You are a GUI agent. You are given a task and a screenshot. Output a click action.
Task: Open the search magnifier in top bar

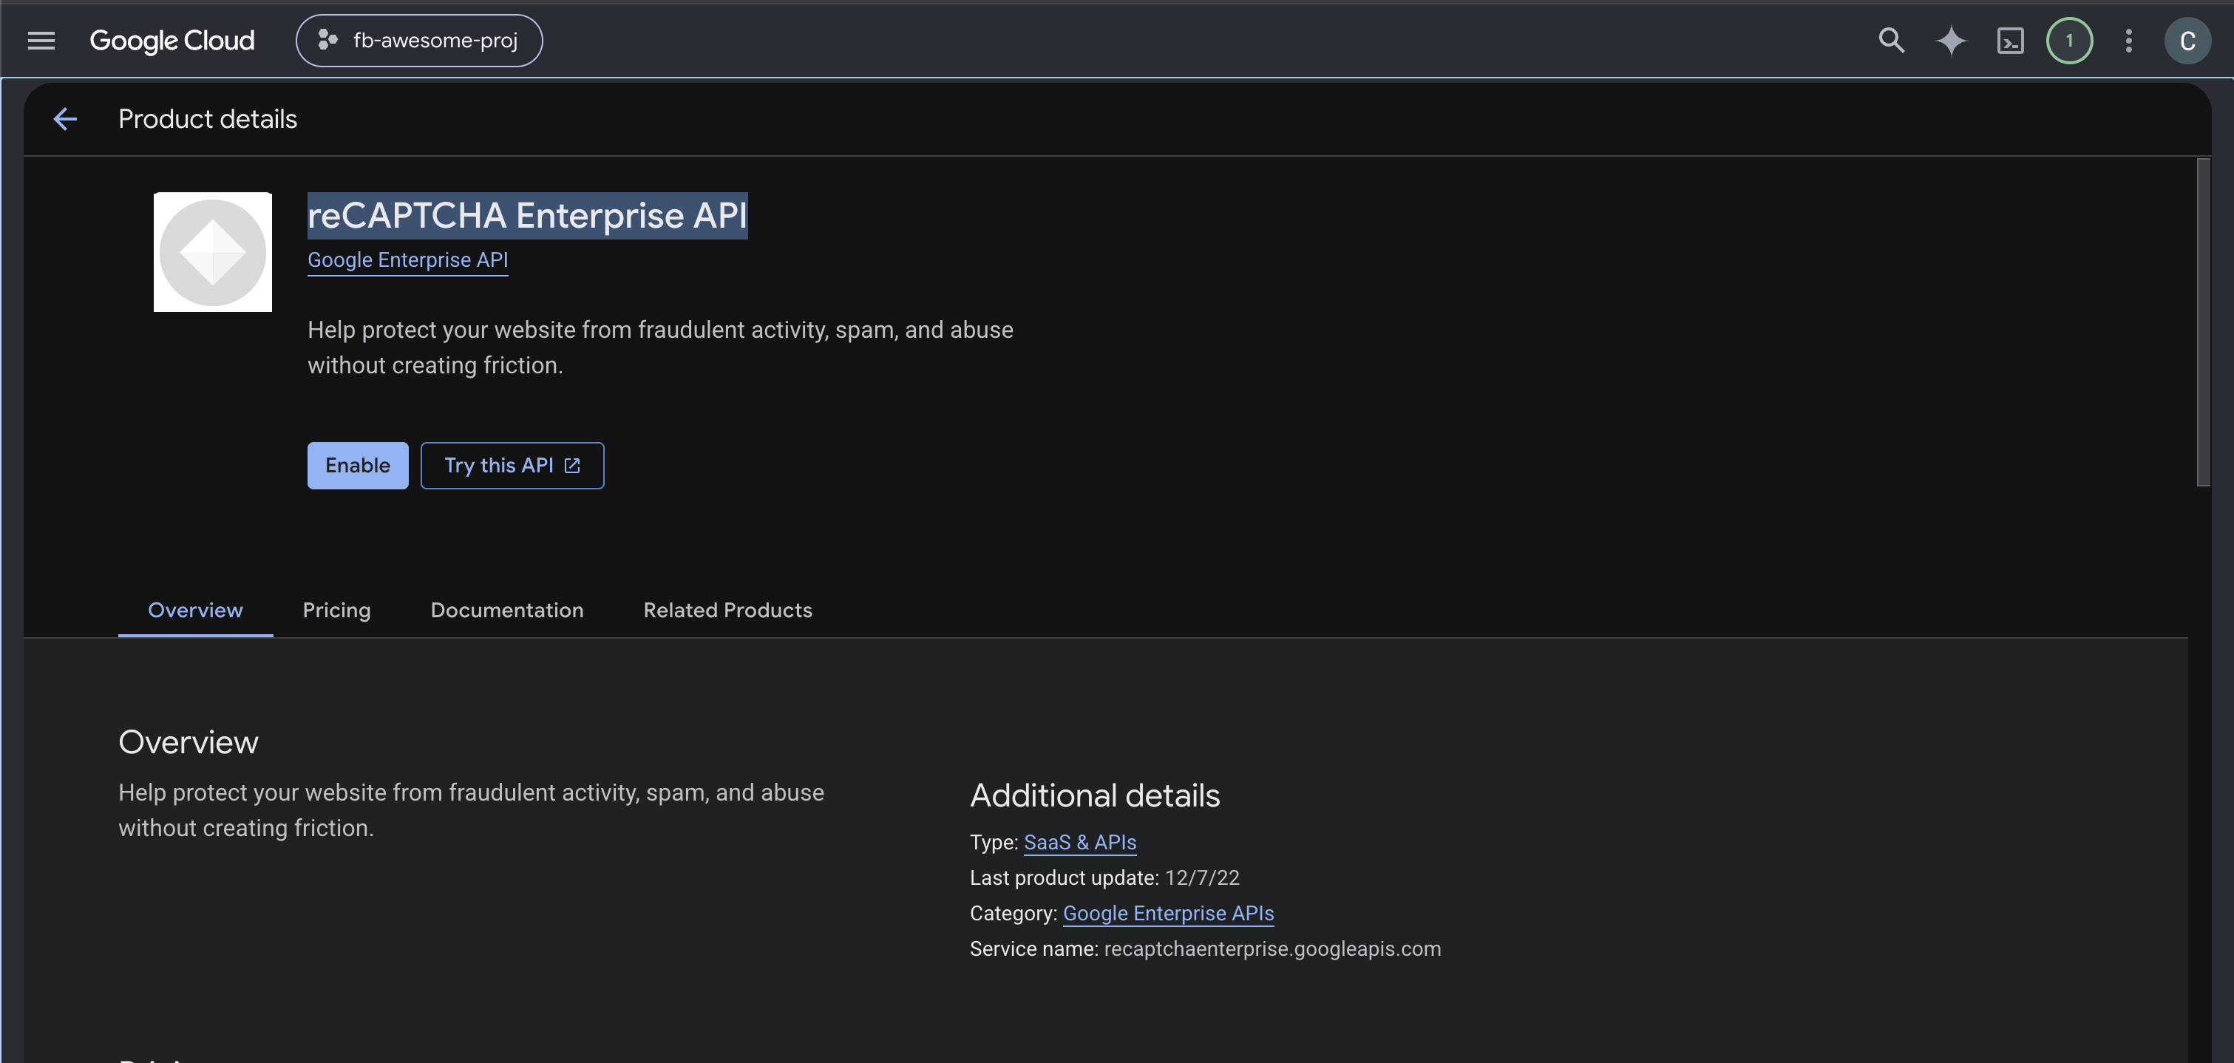point(1892,41)
